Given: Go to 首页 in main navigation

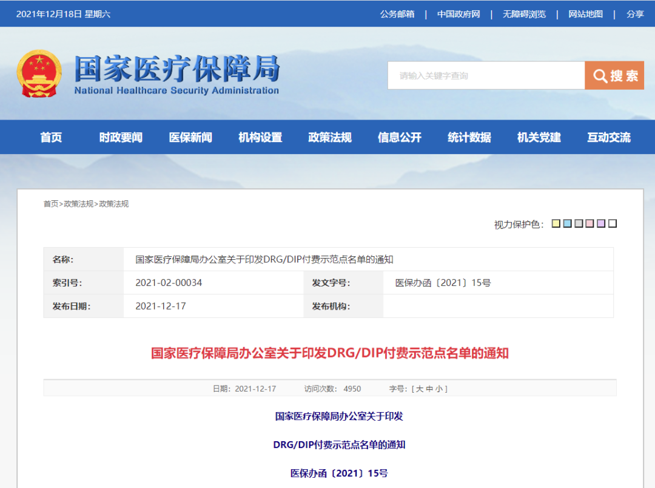Looking at the screenshot, I should click(51, 137).
